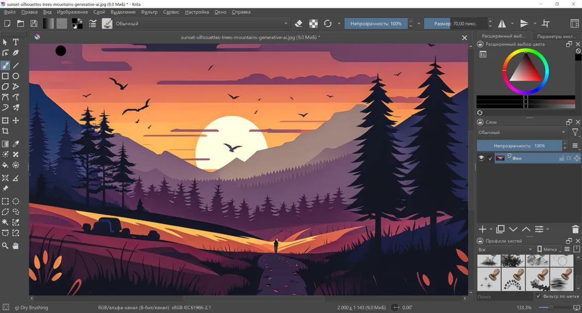Viewport: 582px width, 313px height.
Task: Open the brush reload dropdown arrow
Action: tap(339, 23)
